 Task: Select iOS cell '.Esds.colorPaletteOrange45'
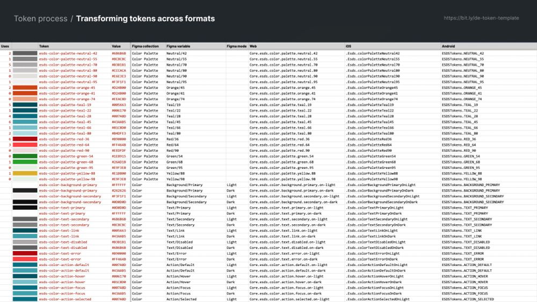point(372,87)
